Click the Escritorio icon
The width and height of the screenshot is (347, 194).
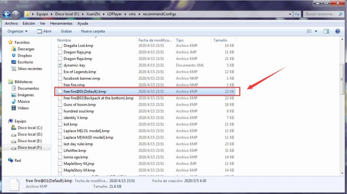point(14,62)
